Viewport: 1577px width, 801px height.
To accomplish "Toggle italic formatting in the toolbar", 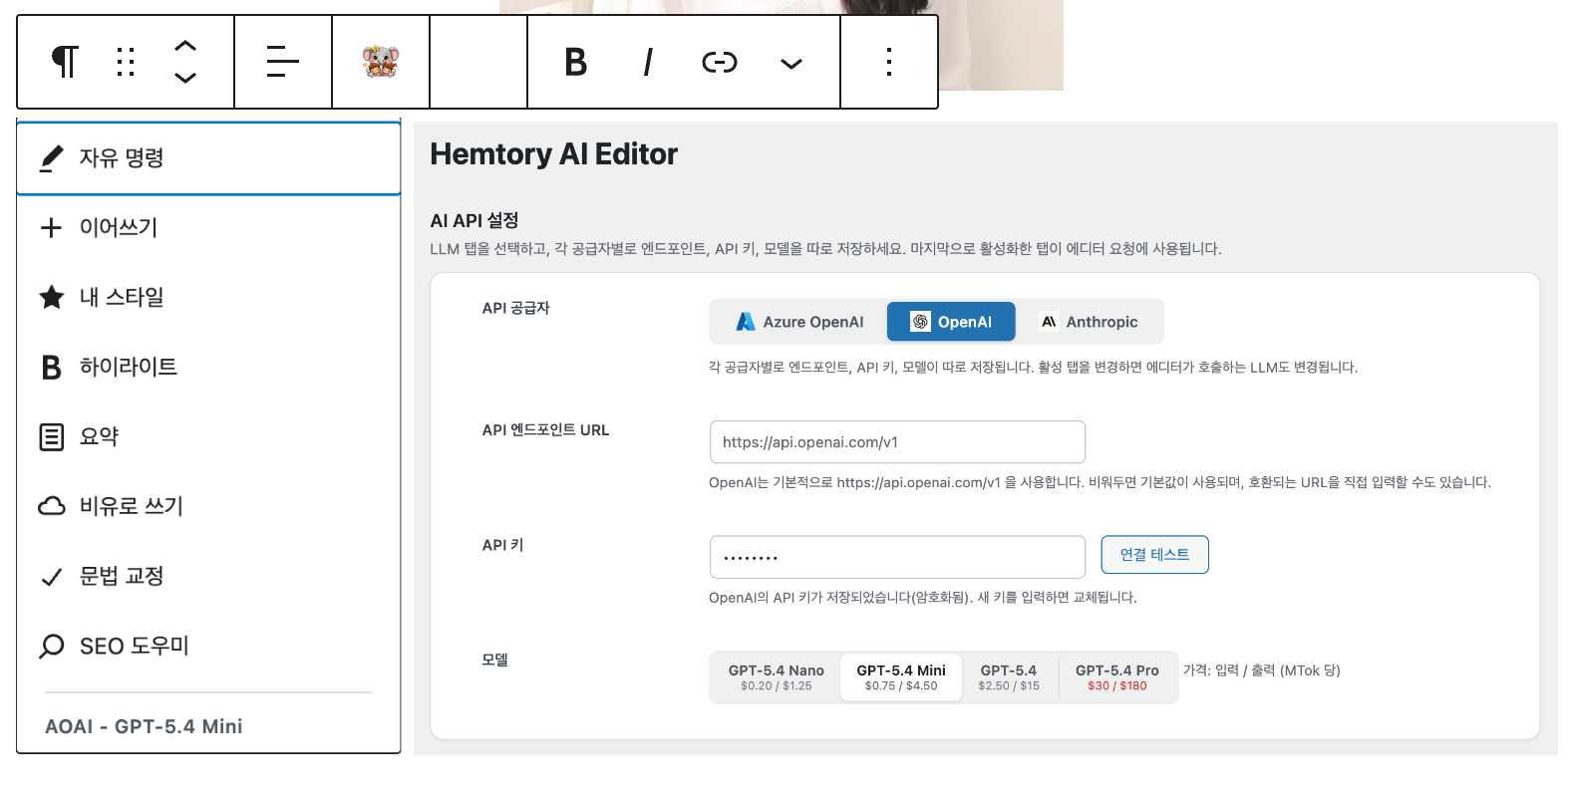I will pos(648,62).
